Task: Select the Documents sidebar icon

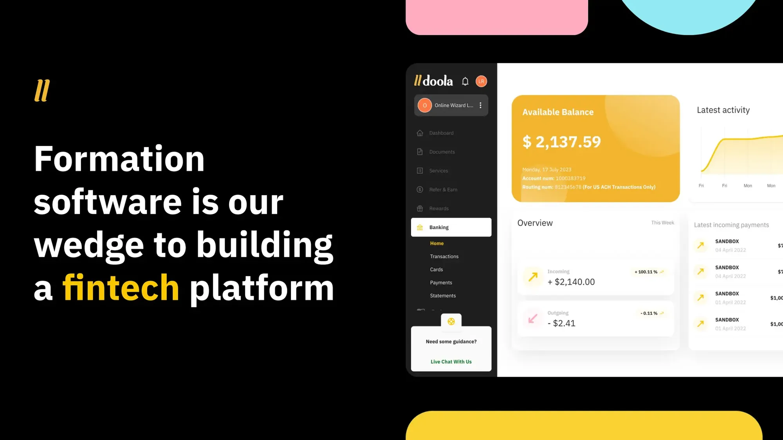Action: [420, 151]
